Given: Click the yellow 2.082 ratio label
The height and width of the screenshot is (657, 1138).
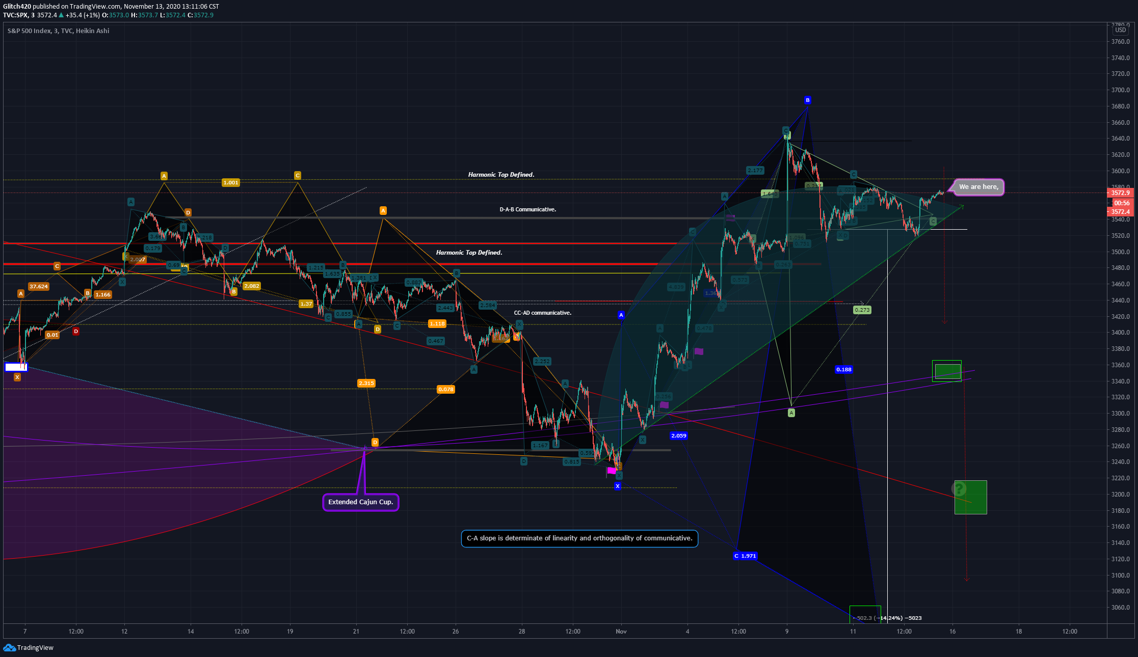Looking at the screenshot, I should click(x=252, y=286).
